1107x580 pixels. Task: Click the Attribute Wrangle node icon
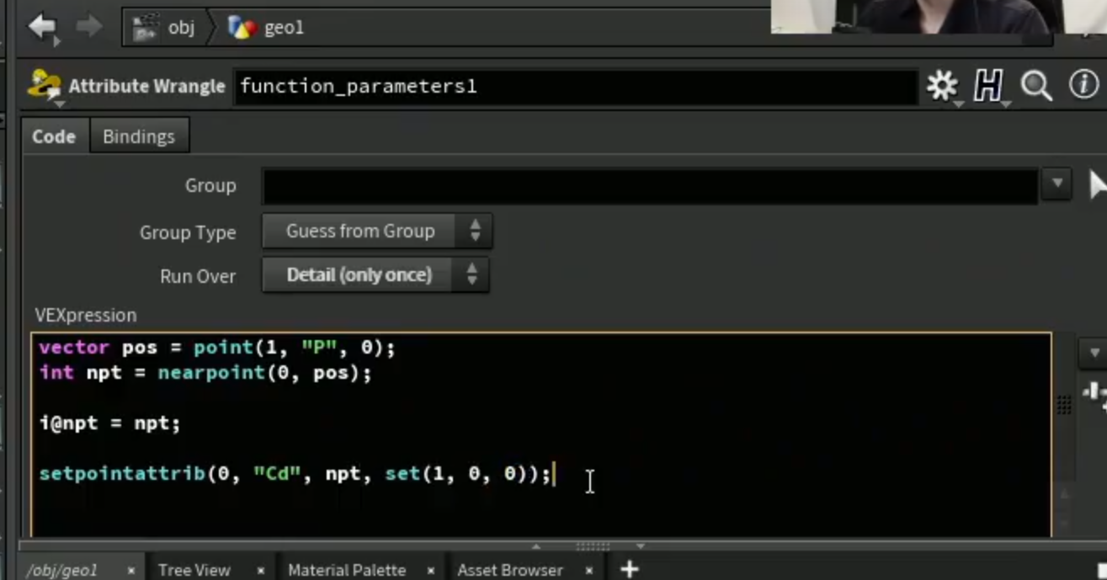pos(44,86)
